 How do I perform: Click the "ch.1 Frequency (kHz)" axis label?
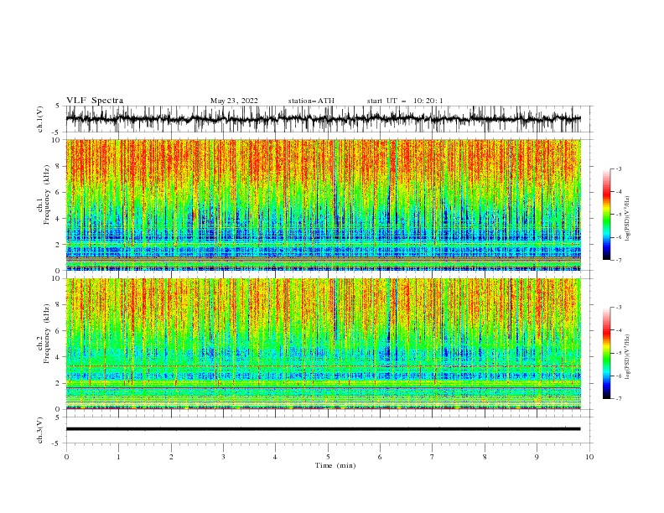pos(44,194)
